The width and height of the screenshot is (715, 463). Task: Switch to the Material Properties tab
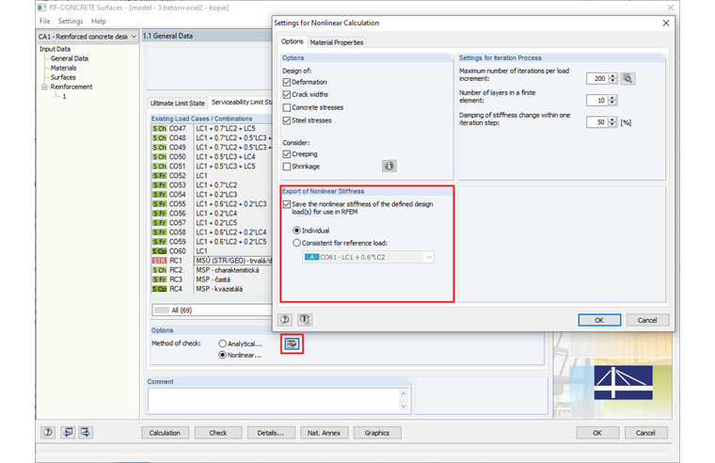click(x=337, y=42)
